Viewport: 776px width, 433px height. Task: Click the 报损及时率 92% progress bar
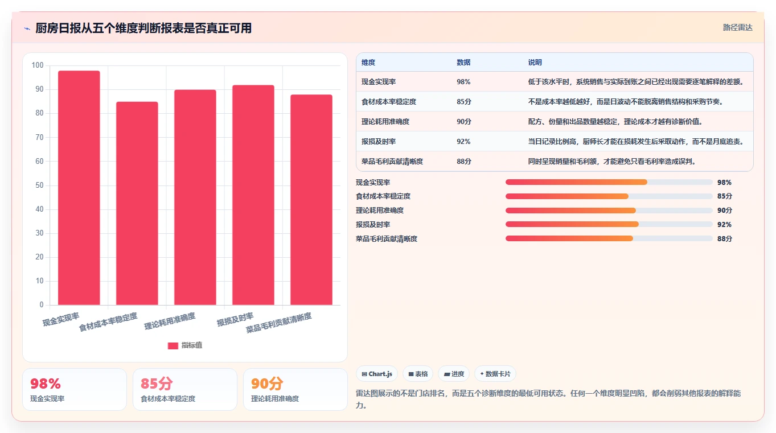(609, 225)
